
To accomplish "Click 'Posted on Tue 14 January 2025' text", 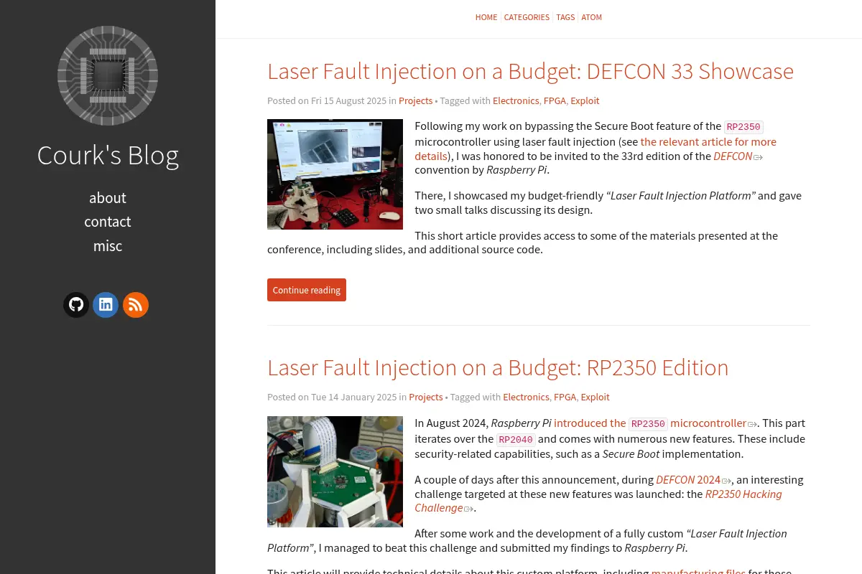I will coord(332,397).
